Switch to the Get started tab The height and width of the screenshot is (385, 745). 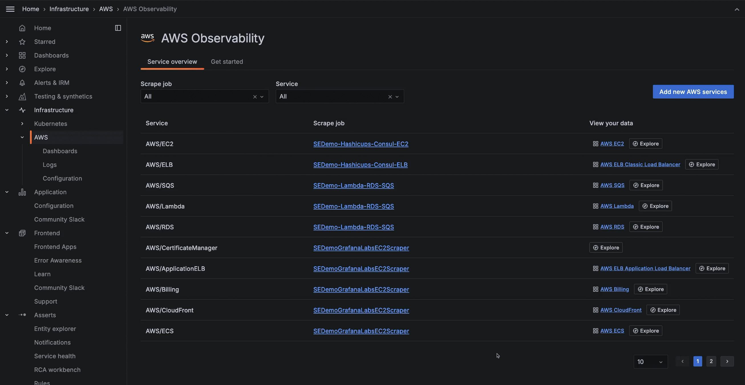(x=227, y=62)
